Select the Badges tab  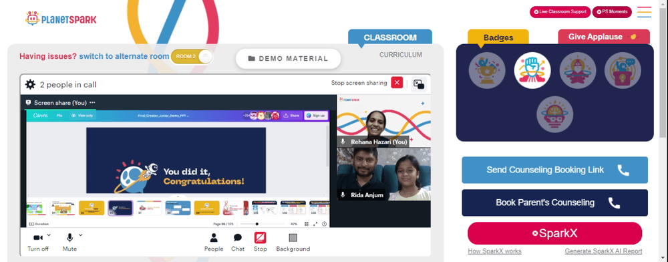point(498,37)
